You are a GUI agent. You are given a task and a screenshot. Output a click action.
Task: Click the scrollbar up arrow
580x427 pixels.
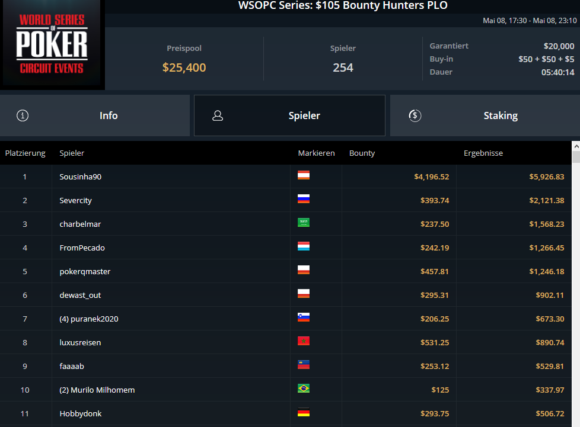(x=576, y=146)
